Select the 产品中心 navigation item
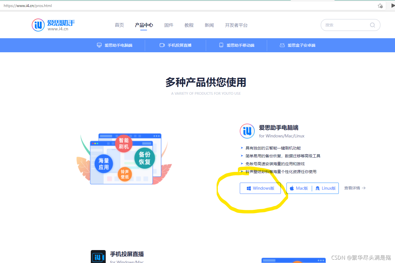Screen dimensions: 395x263 [x=144, y=25]
